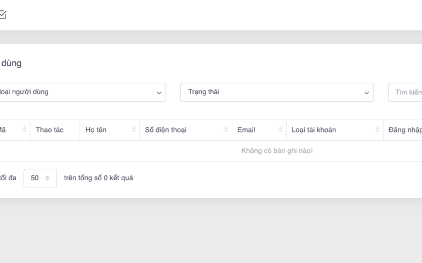Click the Số điện thoại header label
422x263 pixels.
pos(165,130)
